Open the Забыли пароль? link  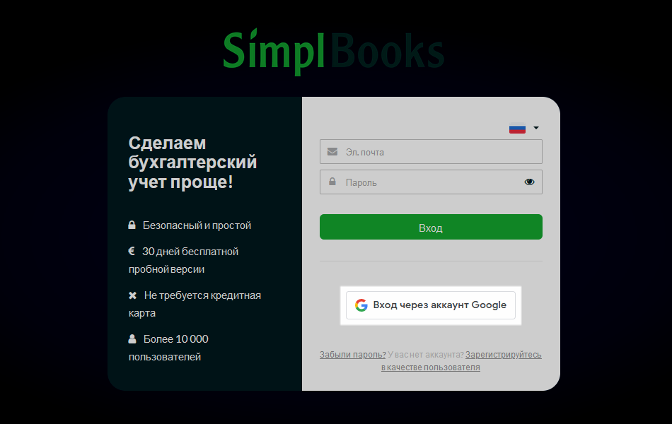(x=353, y=355)
